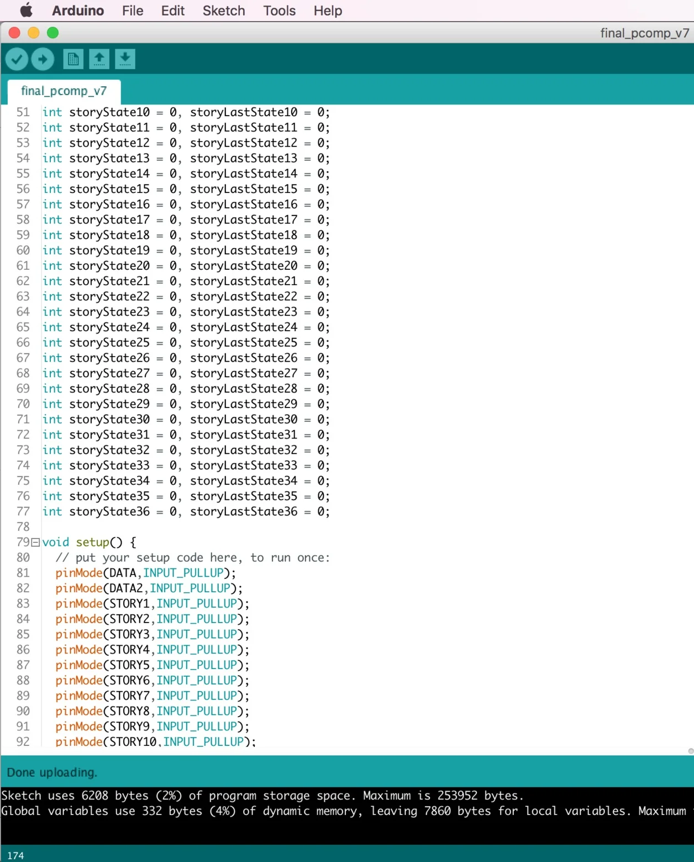Click the Verify checkmark button

point(17,59)
